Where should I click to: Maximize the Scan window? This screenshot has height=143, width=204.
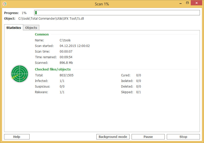click(x=187, y=3)
